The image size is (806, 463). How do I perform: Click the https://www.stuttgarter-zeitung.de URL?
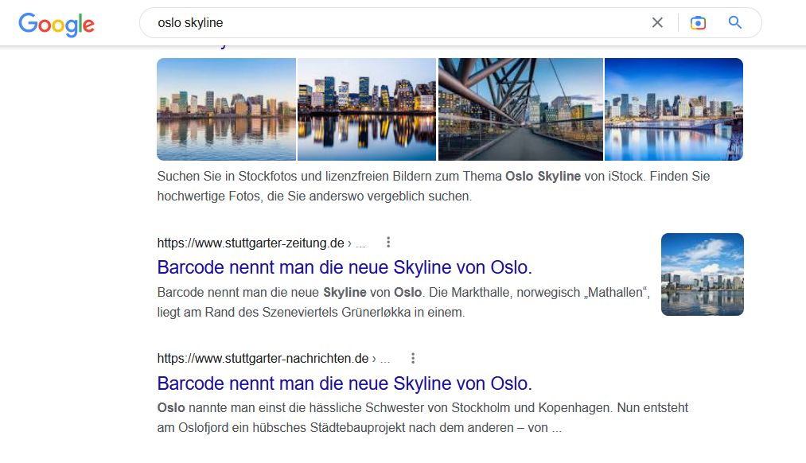[251, 243]
